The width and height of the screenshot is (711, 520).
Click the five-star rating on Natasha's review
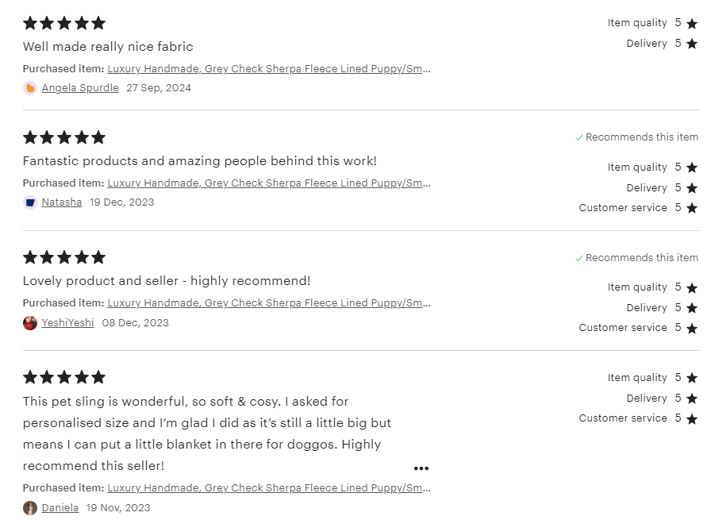(x=64, y=137)
